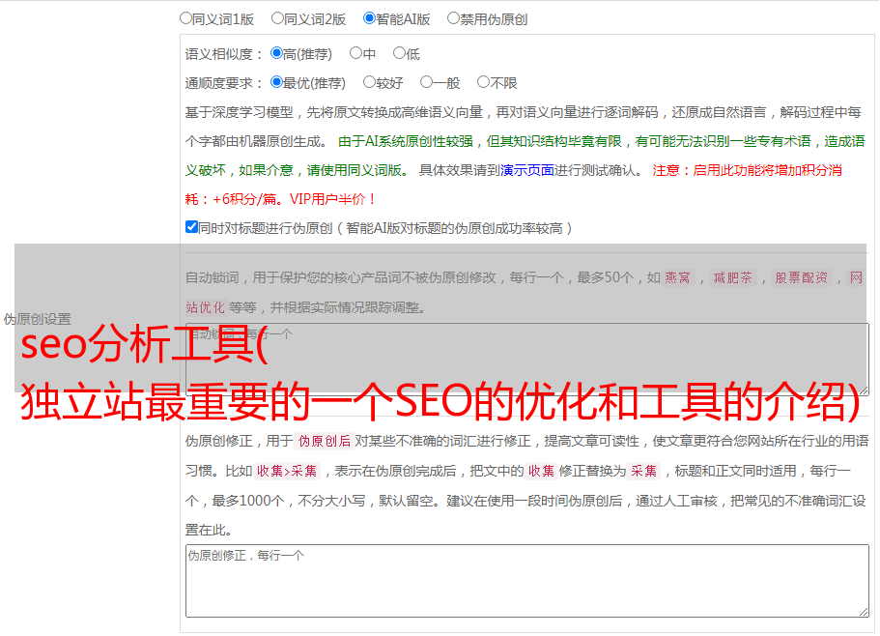This screenshot has width=880, height=636.
Task: Grab the resize handle of 伪原创修正 textarea
Action: pyautogui.click(x=864, y=613)
